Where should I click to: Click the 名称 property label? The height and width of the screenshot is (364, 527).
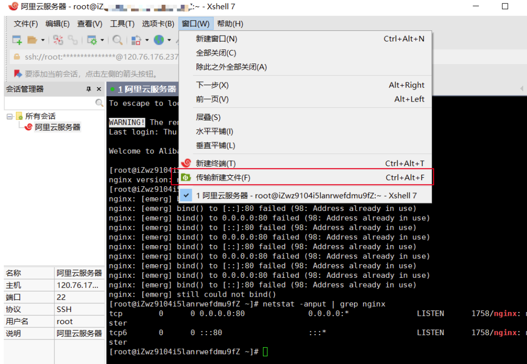point(13,273)
